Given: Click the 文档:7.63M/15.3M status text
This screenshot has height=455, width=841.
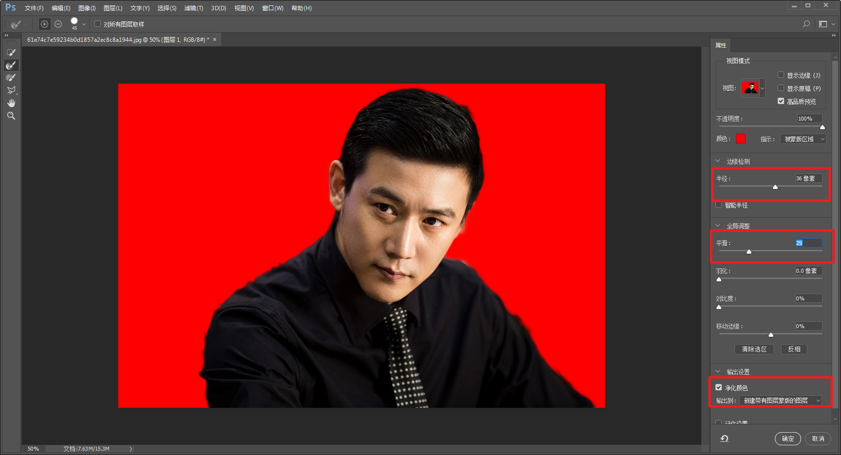Looking at the screenshot, I should point(86,449).
